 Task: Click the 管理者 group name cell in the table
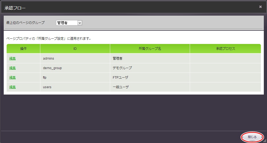tap(150, 59)
